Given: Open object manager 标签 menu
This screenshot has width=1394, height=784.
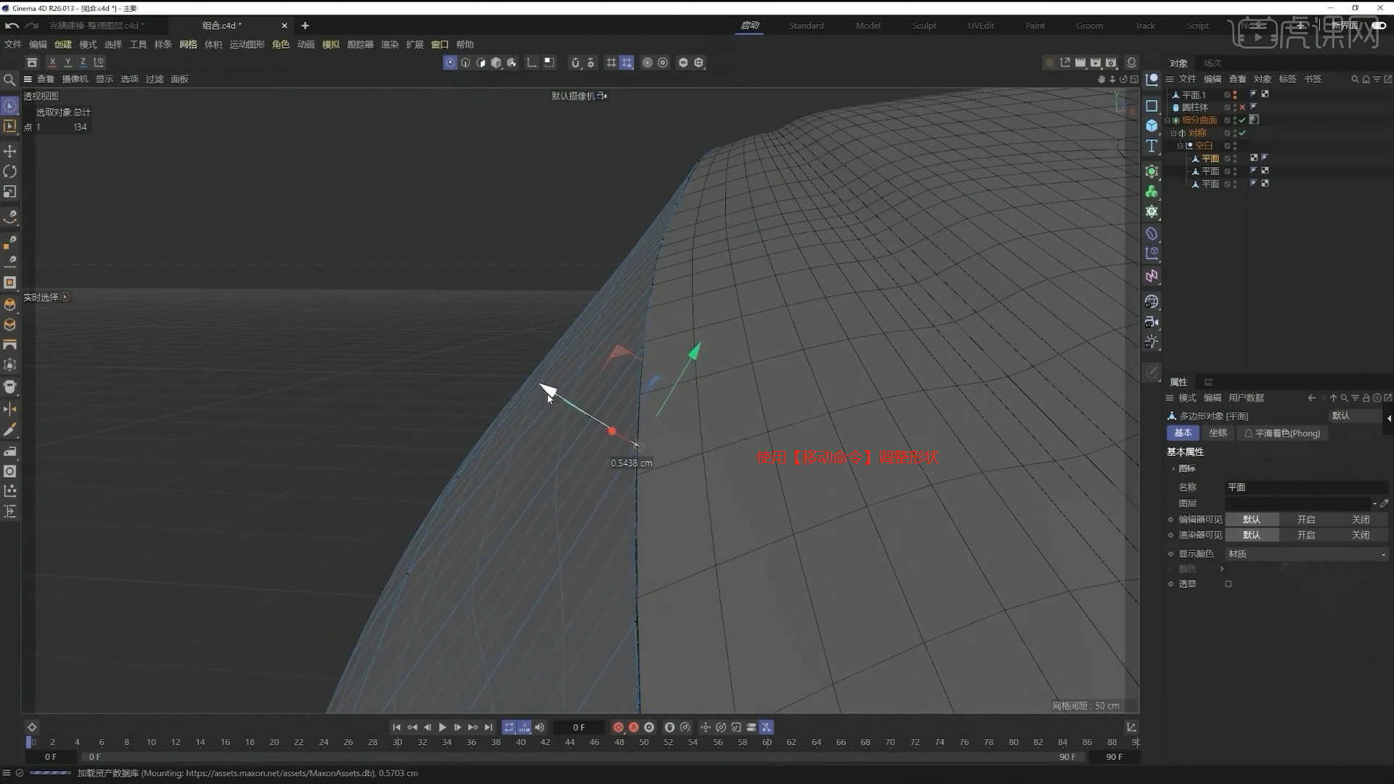Looking at the screenshot, I should click(1287, 79).
